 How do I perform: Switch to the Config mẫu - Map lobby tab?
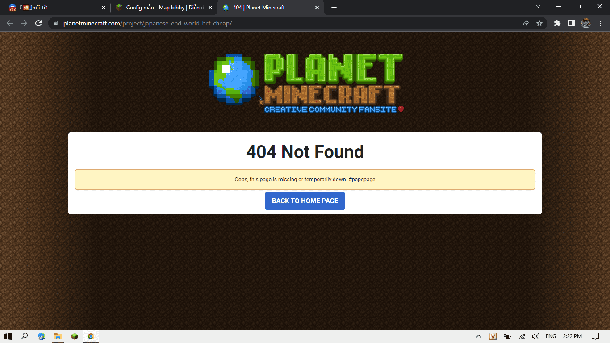click(163, 8)
